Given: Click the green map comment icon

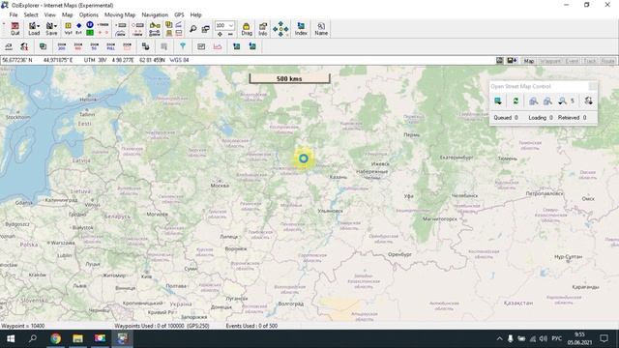Looking at the screenshot, I should 90,33.
